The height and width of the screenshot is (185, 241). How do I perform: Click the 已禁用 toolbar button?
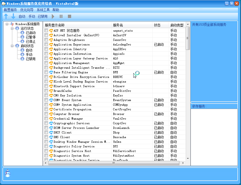click(x=43, y=17)
